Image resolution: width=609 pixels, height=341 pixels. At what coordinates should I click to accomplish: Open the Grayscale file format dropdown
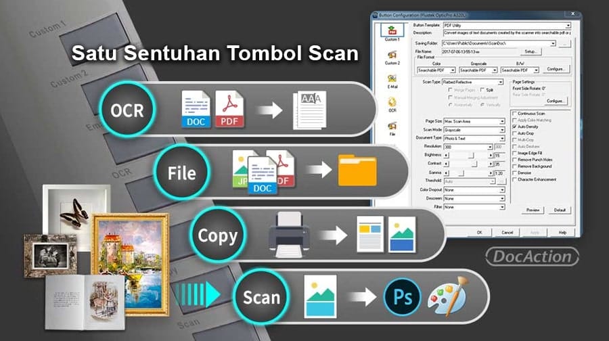[x=495, y=70]
